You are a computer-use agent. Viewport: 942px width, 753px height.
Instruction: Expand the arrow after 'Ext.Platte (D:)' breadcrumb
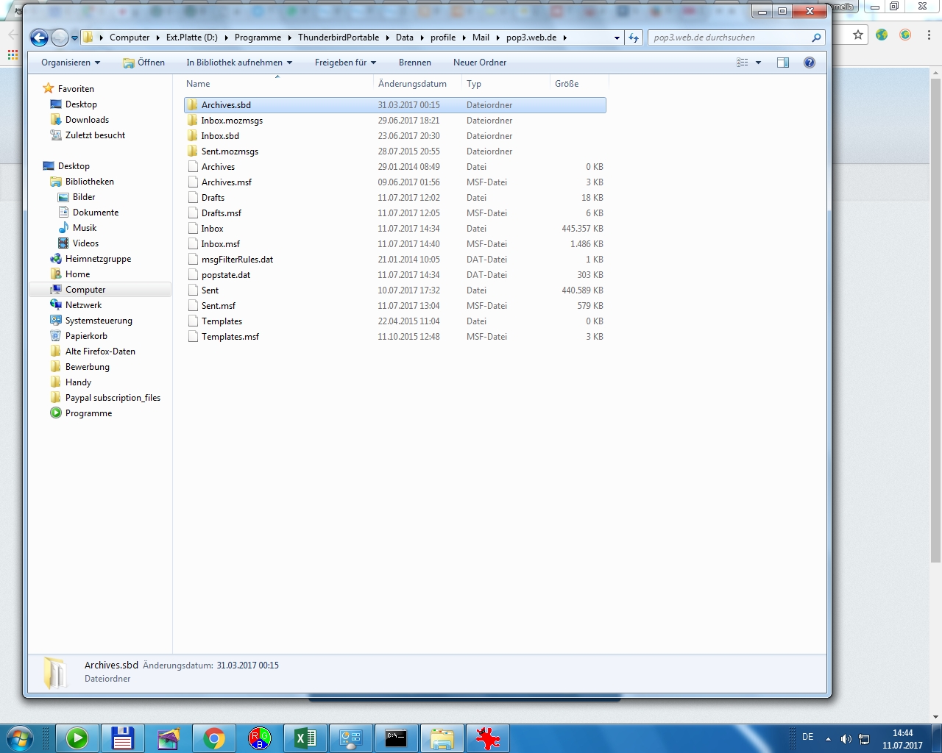226,38
